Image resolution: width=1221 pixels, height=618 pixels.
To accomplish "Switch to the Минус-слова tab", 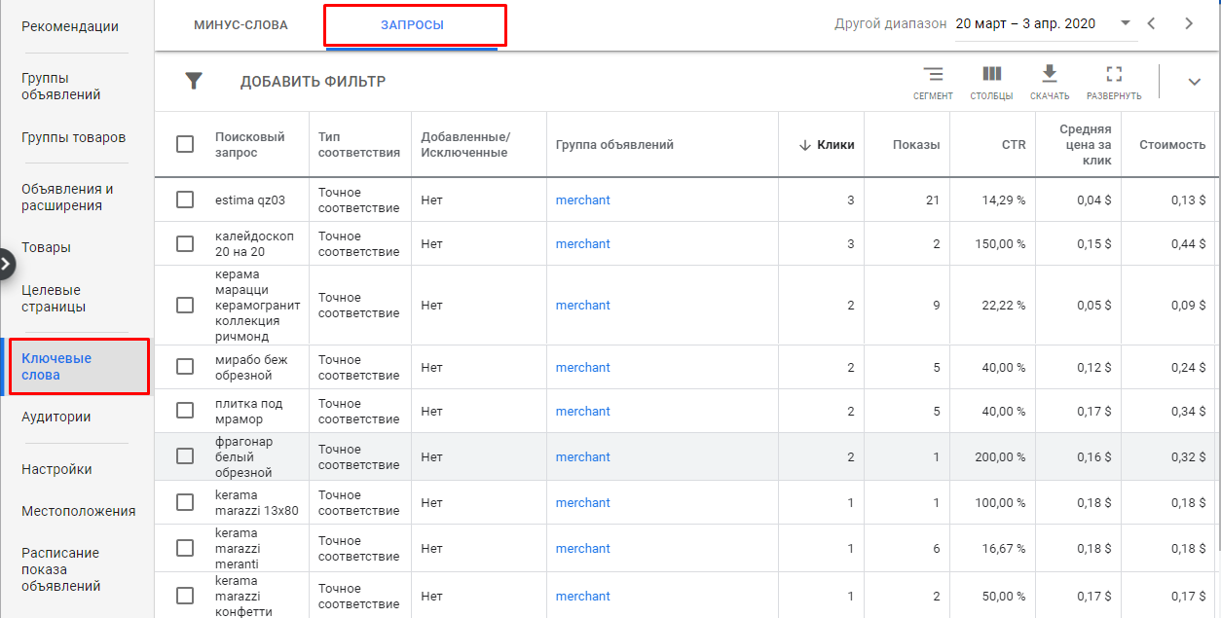I will [x=240, y=25].
